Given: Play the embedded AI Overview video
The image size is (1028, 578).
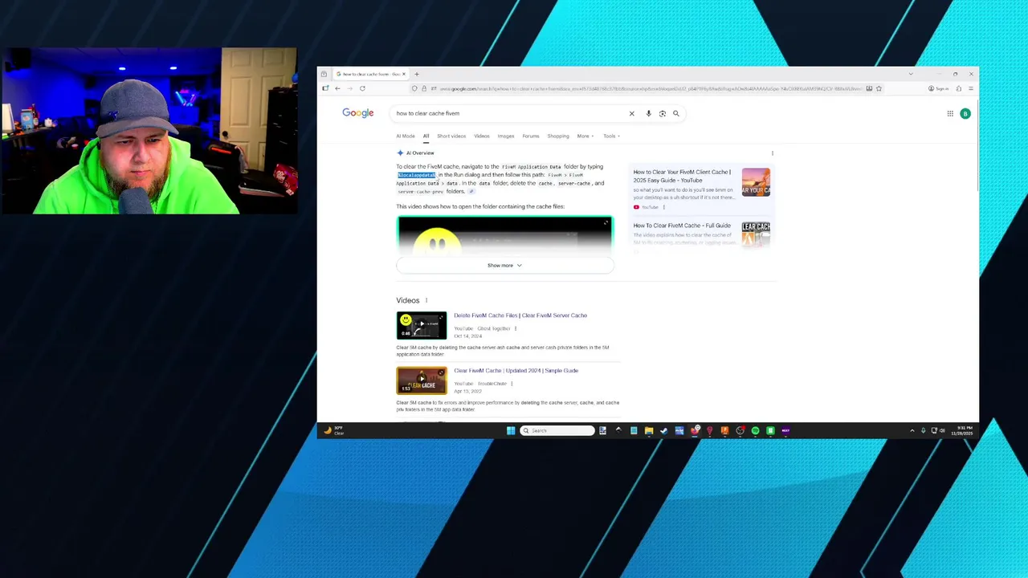Looking at the screenshot, I should pyautogui.click(x=504, y=238).
